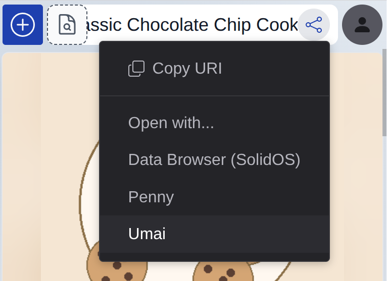Click the copy icon beside Copy URI
387x281 pixels.
[136, 69]
